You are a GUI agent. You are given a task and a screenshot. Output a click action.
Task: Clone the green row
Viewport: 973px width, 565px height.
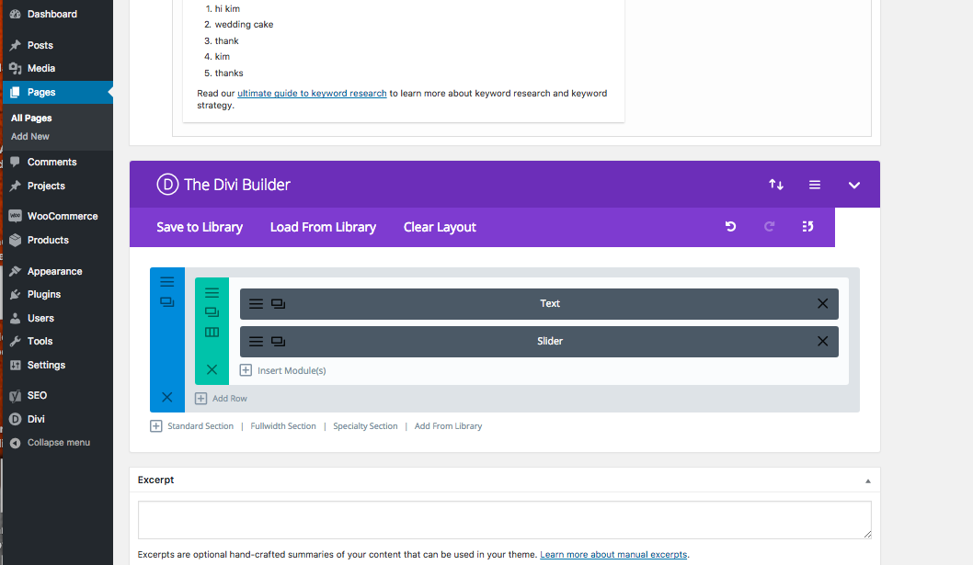[212, 312]
